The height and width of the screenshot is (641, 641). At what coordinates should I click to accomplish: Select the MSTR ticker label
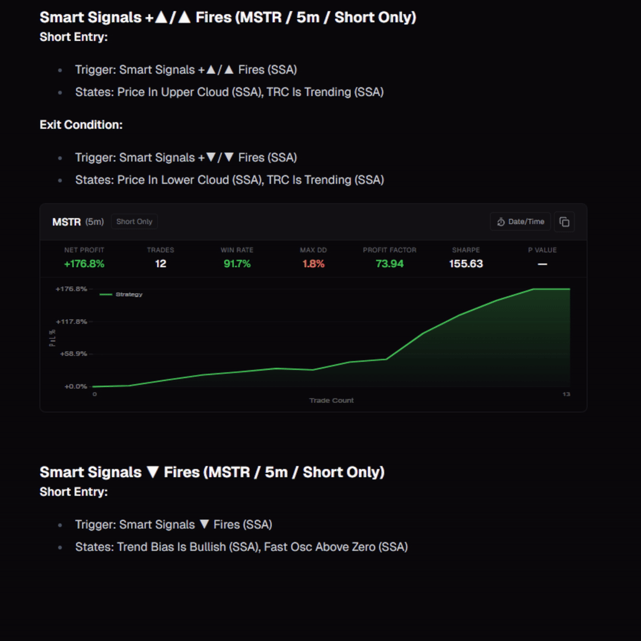[x=66, y=222]
